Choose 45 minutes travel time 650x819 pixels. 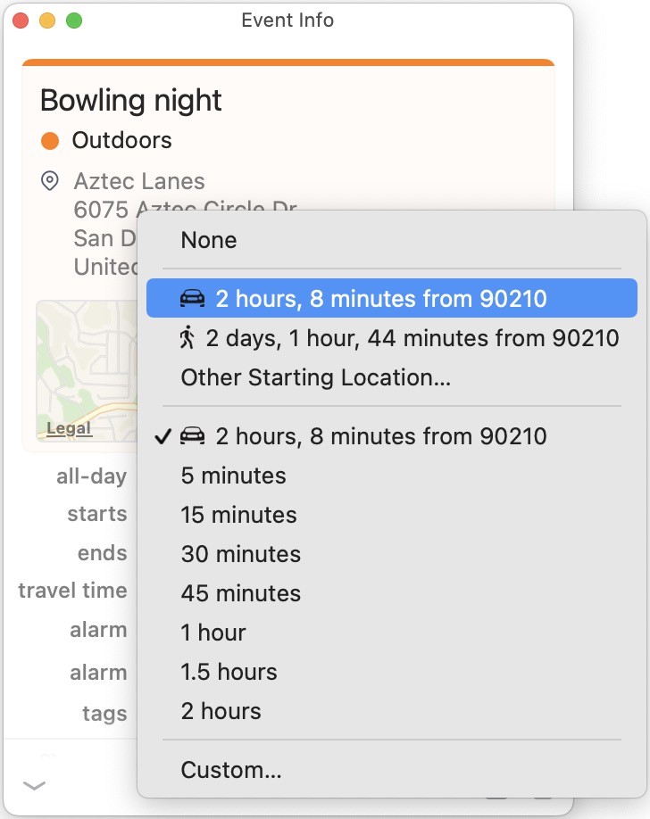coord(240,593)
